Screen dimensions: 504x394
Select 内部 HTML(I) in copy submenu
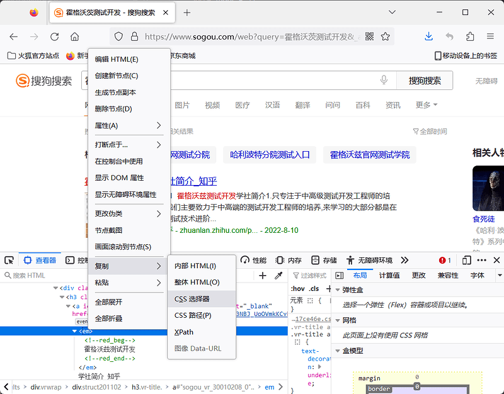pyautogui.click(x=202, y=266)
